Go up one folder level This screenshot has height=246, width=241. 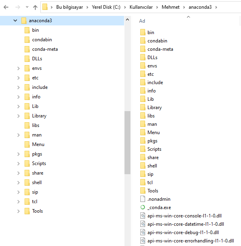35,7
